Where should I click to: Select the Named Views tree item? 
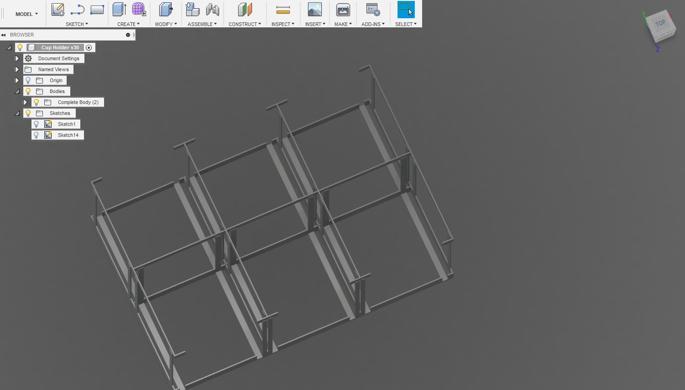[53, 69]
